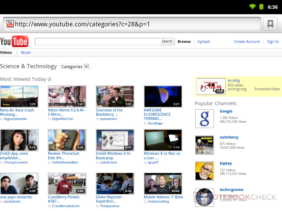Image resolution: width=282 pixels, height=211 pixels.
Task: Click the YouTube search text box
Action: click(98, 41)
